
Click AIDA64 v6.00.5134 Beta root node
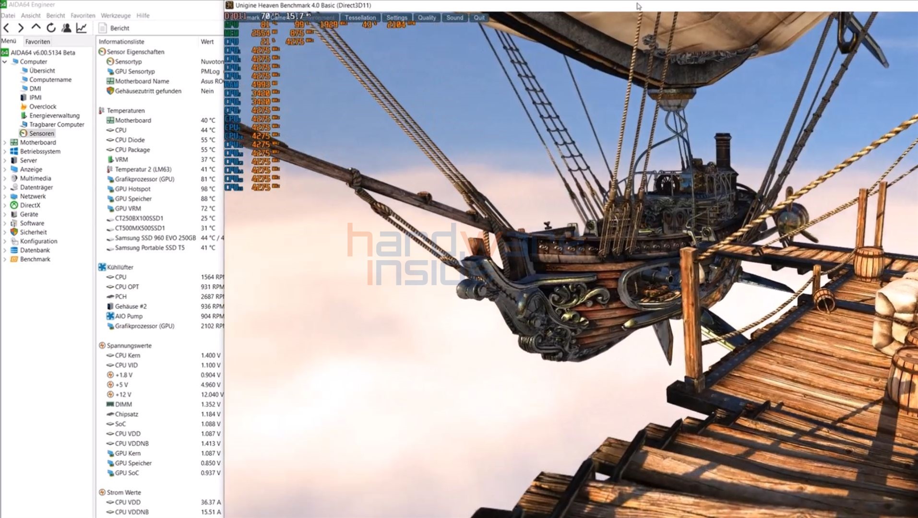point(43,53)
